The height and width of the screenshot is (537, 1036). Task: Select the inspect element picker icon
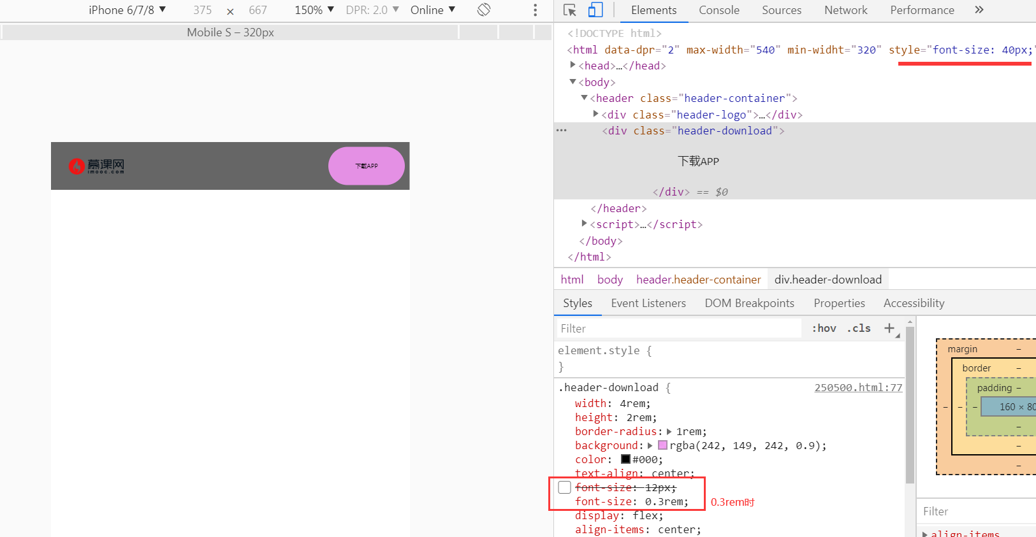[x=570, y=10]
